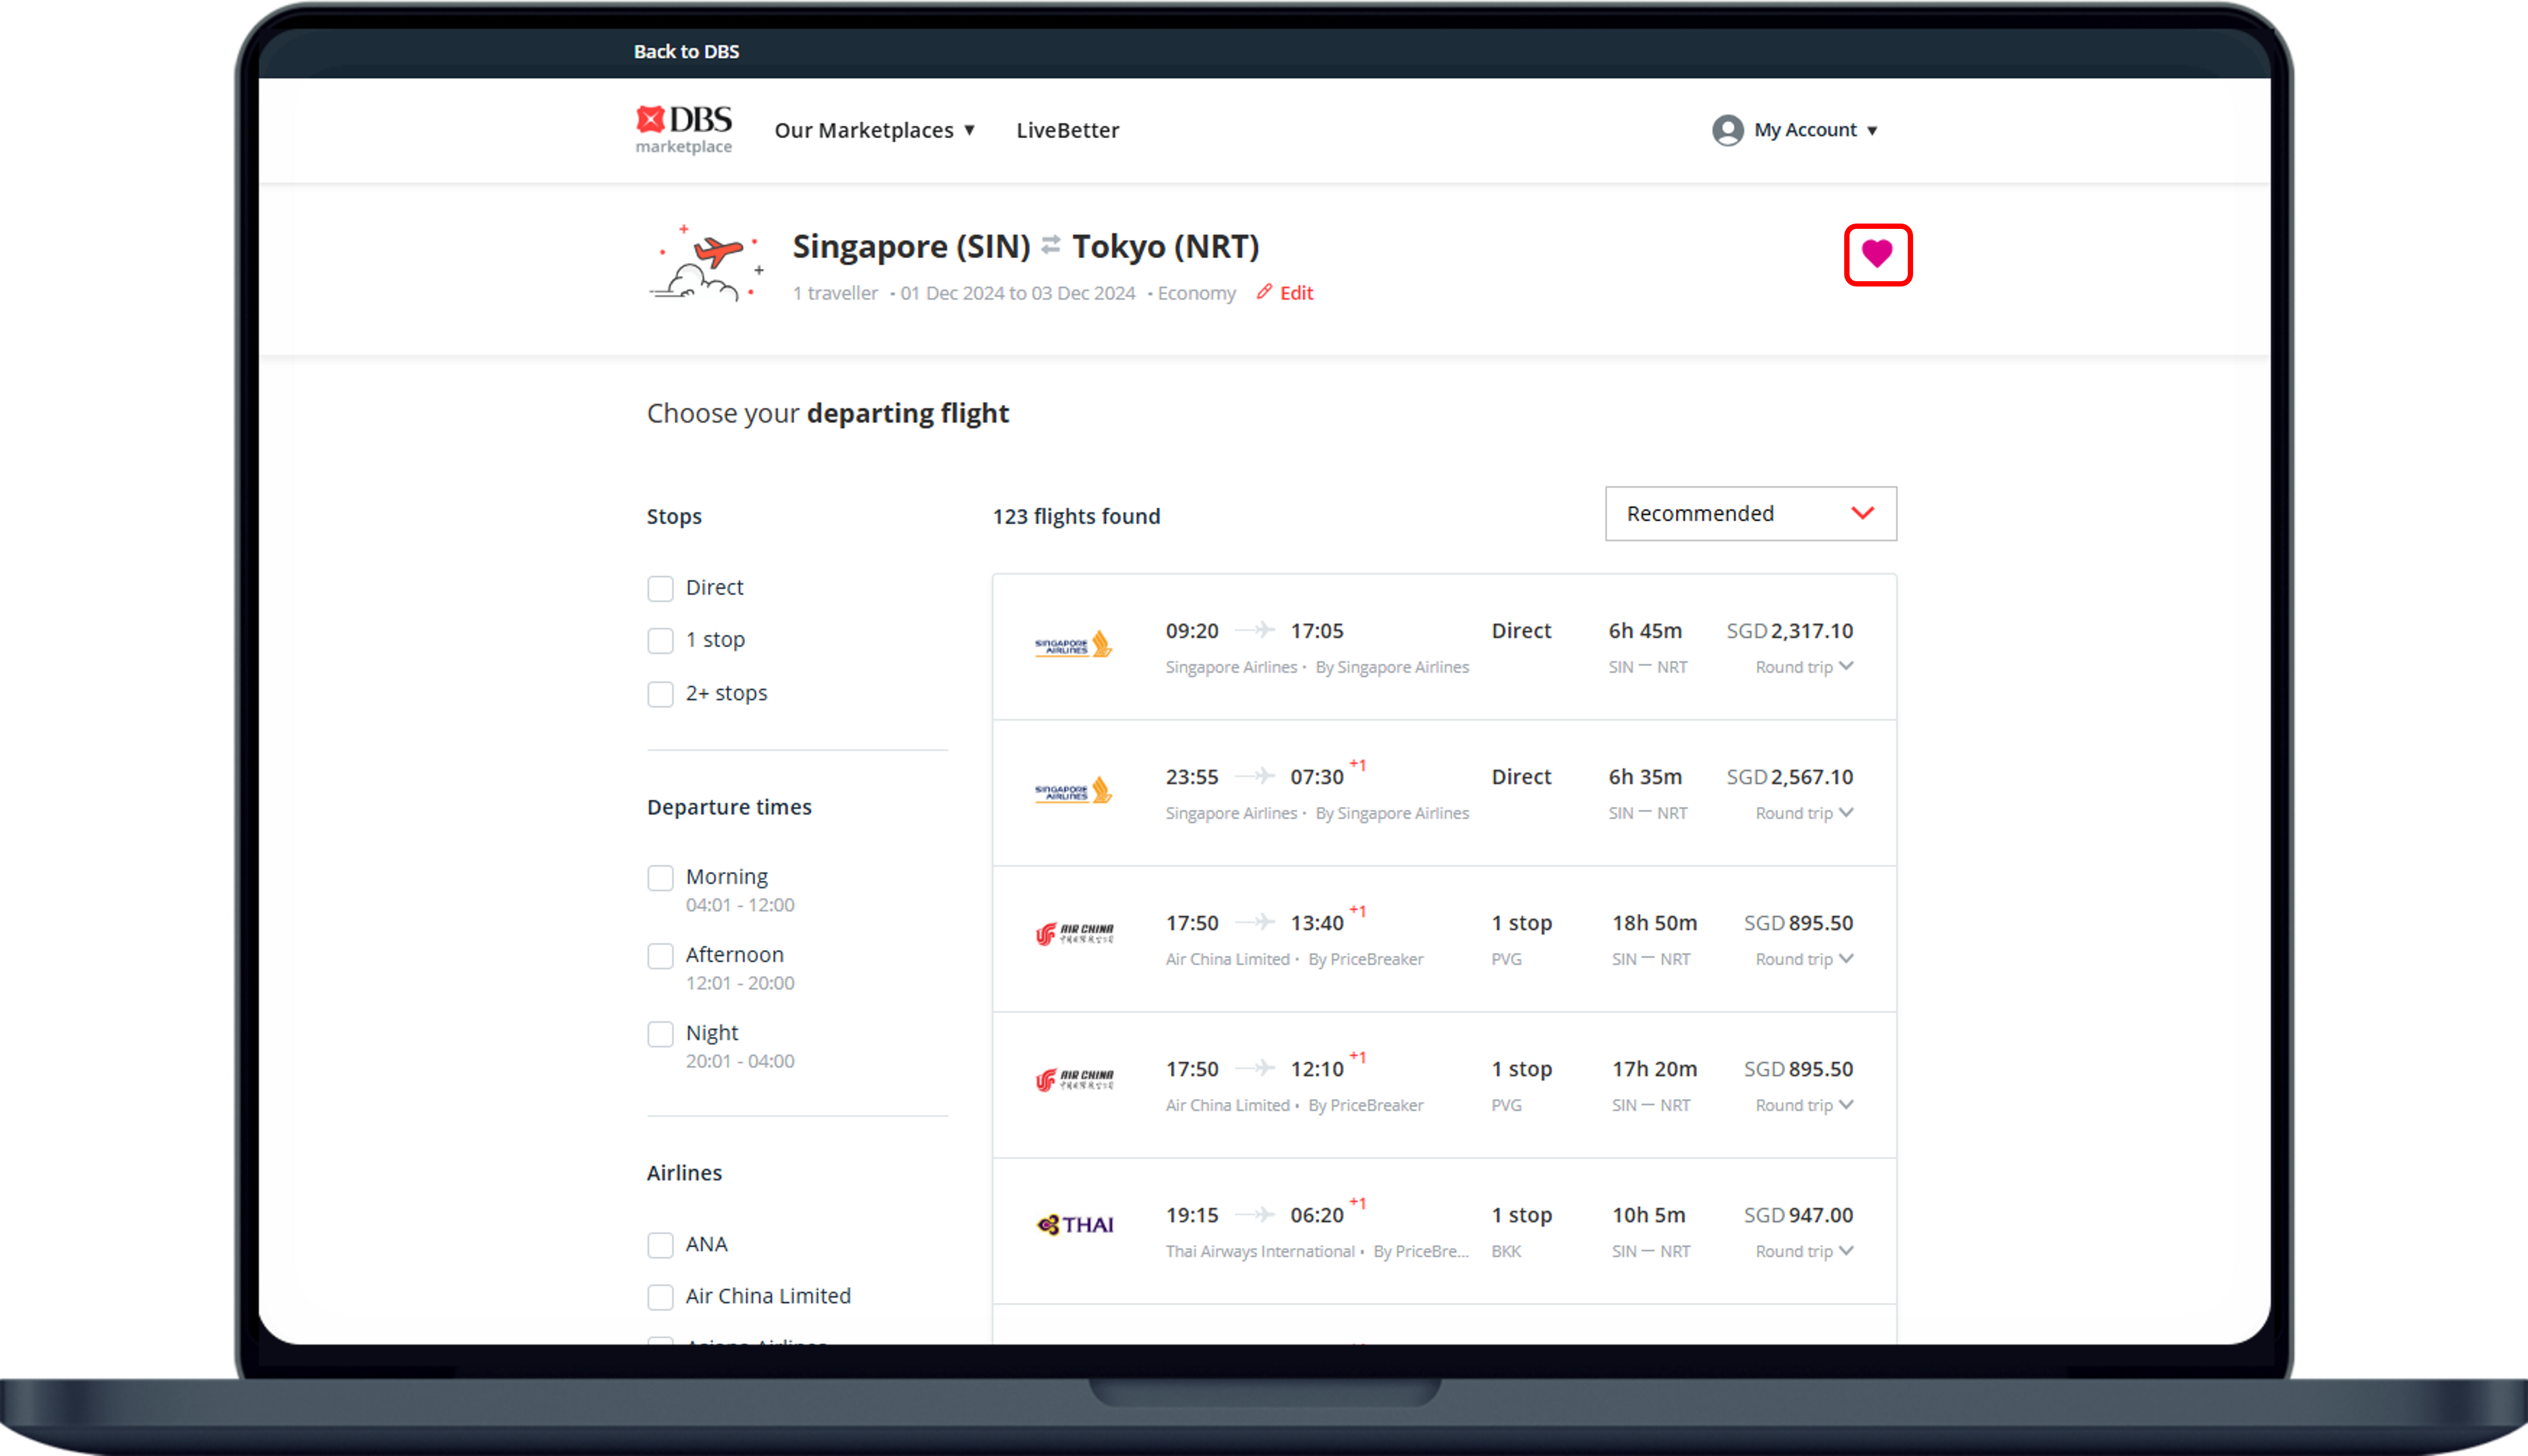The image size is (2528, 1456).
Task: Check the ANA airline filter
Action: click(x=660, y=1245)
